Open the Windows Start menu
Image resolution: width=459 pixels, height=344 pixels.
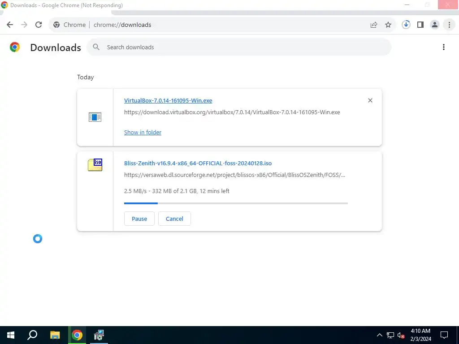click(x=11, y=335)
